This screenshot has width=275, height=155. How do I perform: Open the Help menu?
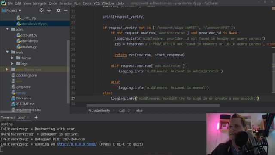click(x=120, y=3)
